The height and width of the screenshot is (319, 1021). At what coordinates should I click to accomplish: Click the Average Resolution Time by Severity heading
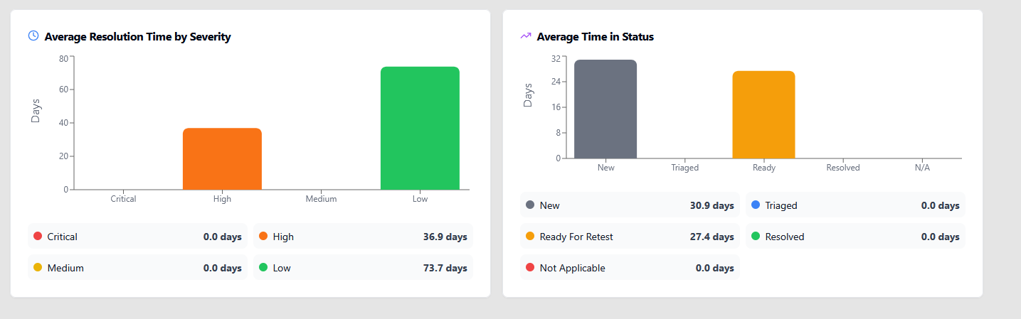[137, 37]
